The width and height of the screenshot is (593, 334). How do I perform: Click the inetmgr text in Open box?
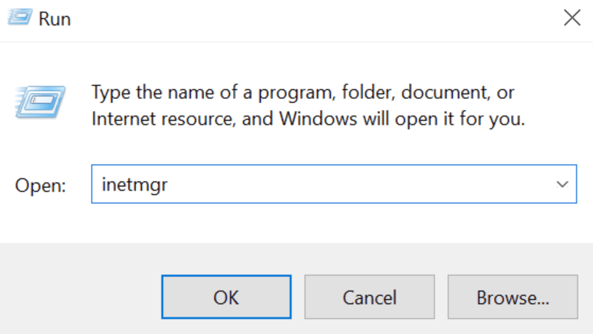pos(135,184)
